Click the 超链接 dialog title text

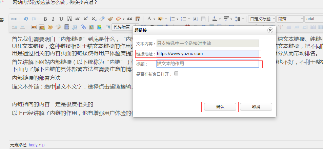(x=141, y=30)
